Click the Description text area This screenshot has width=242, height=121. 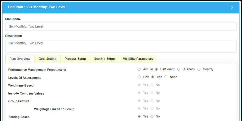point(121,46)
